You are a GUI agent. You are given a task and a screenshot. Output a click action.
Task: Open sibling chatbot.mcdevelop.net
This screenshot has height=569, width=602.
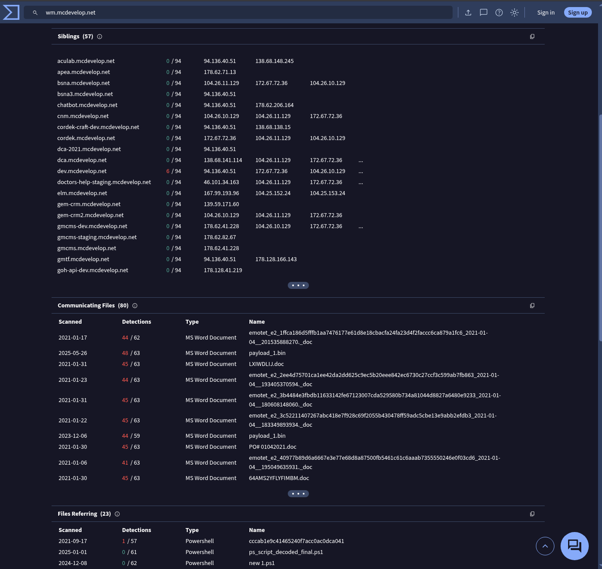point(87,105)
